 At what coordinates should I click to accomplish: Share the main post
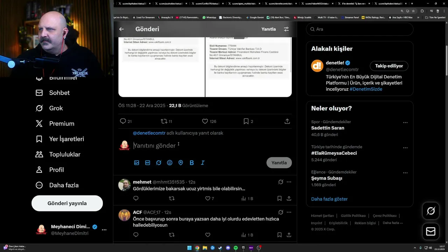pyautogui.click(x=287, y=121)
